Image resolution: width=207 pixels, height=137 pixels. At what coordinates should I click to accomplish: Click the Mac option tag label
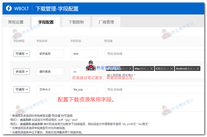point(142,69)
